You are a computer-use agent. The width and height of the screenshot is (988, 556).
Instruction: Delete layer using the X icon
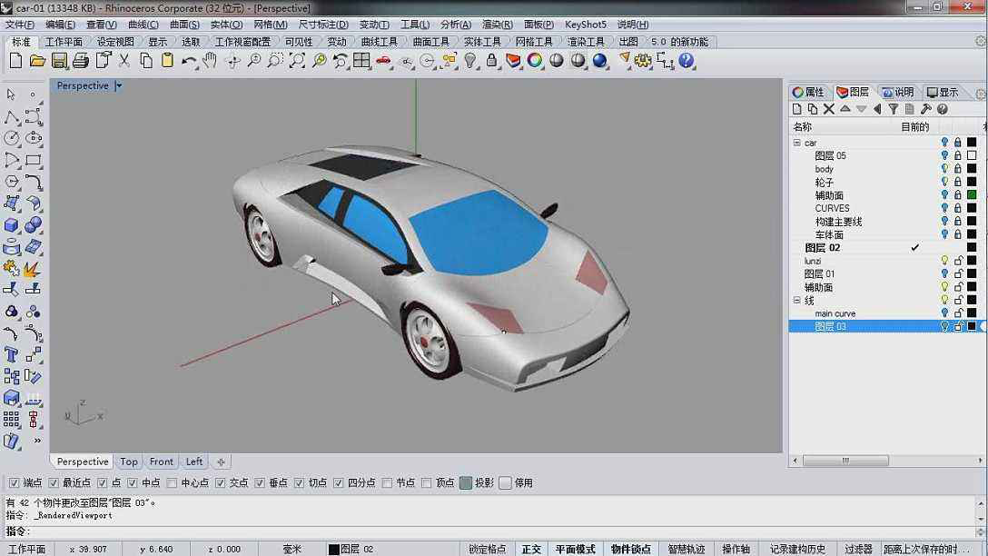(828, 109)
